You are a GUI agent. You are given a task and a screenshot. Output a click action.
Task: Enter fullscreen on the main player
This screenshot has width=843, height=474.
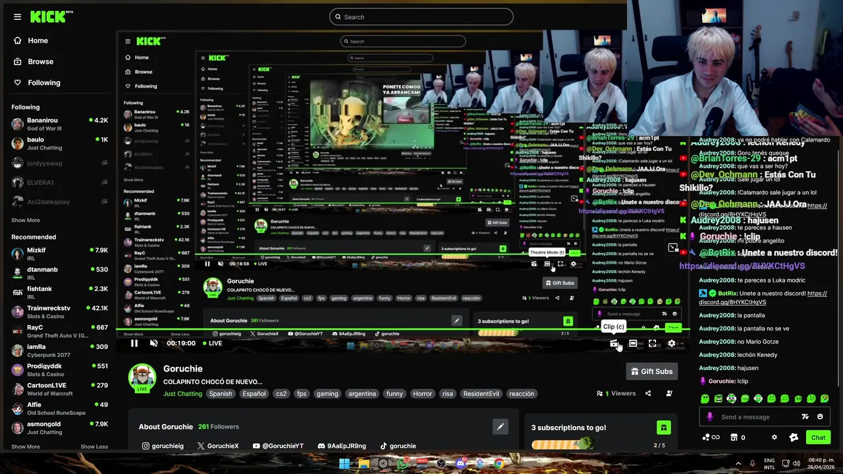pyautogui.click(x=652, y=344)
